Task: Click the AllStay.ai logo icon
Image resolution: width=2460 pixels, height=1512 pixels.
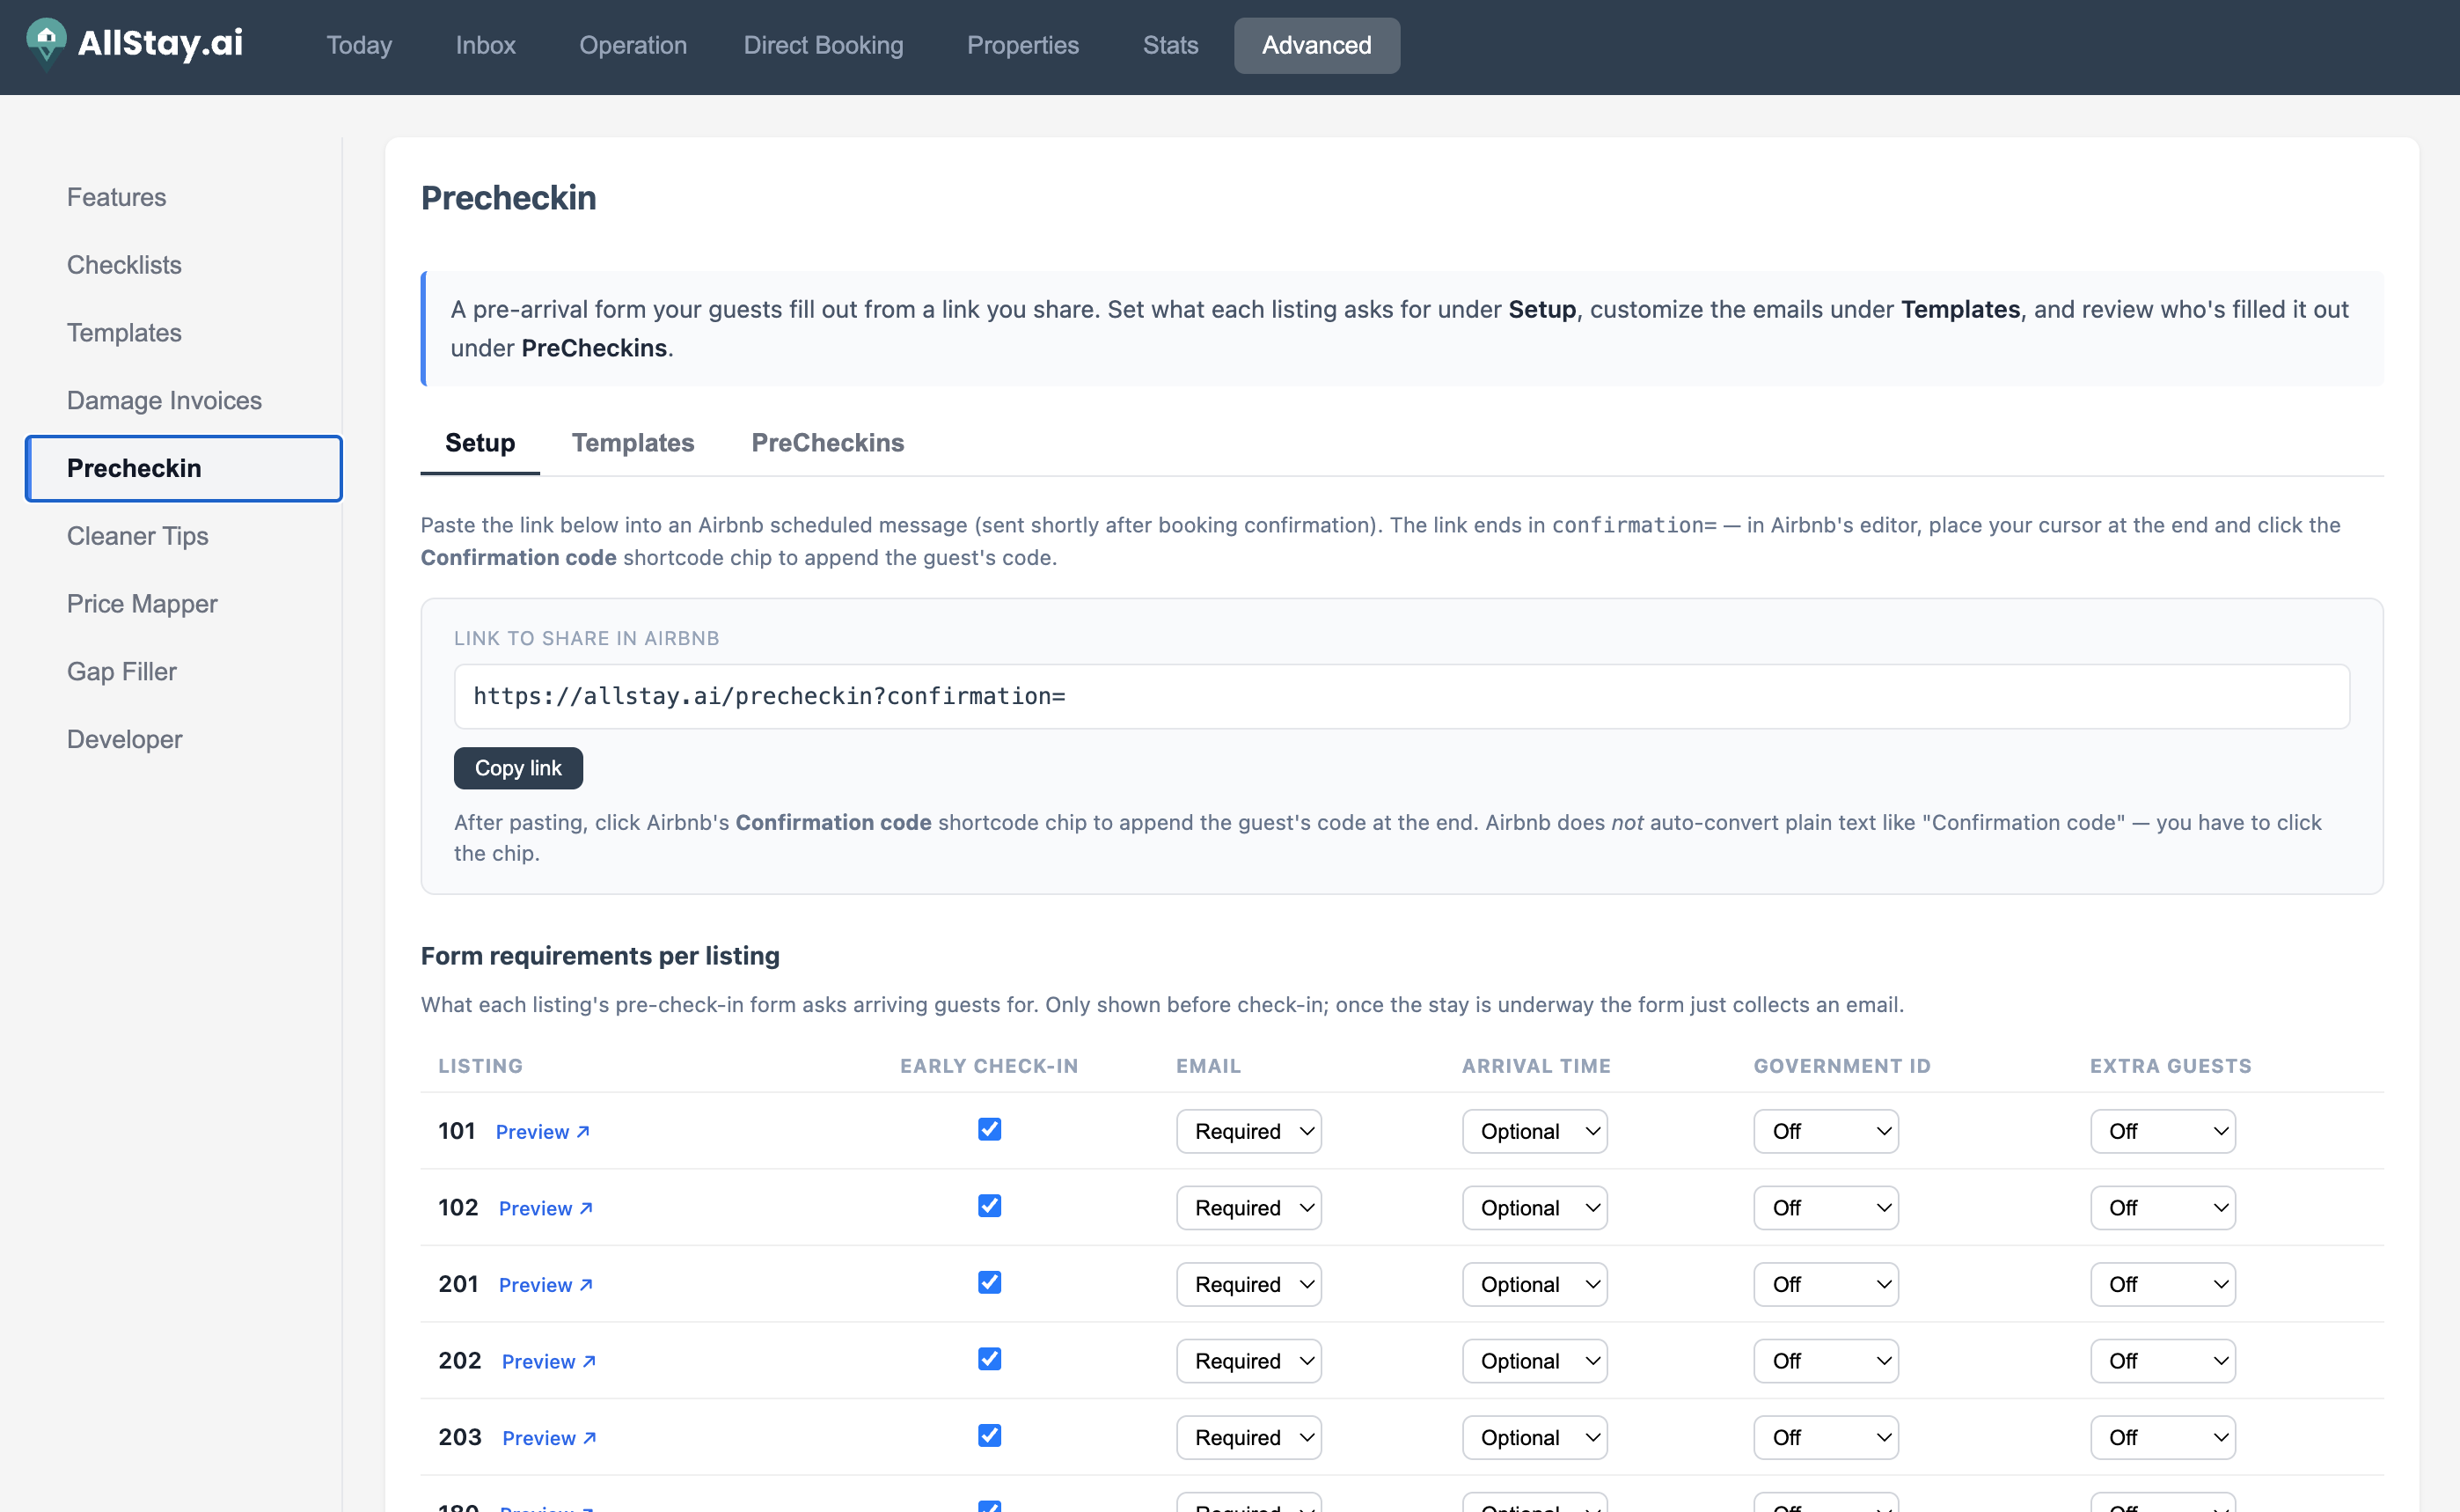Action: 46,44
